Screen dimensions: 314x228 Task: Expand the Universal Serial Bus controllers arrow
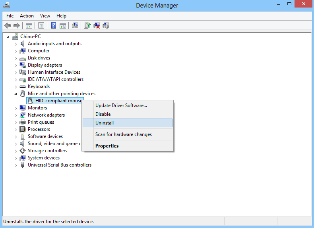(16, 165)
